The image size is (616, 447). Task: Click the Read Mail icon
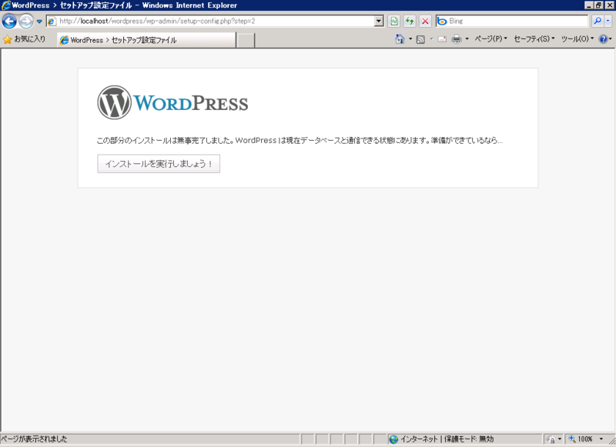click(x=442, y=39)
